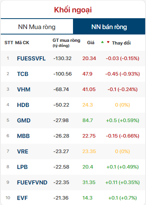Switch to the NN Mua ròng tab

click(37, 27)
